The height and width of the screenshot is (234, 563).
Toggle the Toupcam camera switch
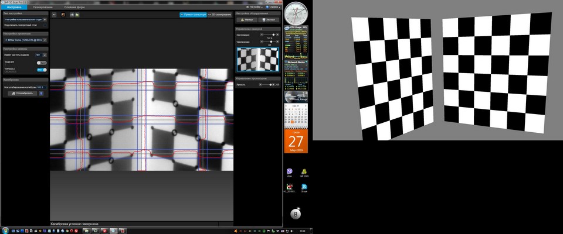pyautogui.click(x=42, y=62)
